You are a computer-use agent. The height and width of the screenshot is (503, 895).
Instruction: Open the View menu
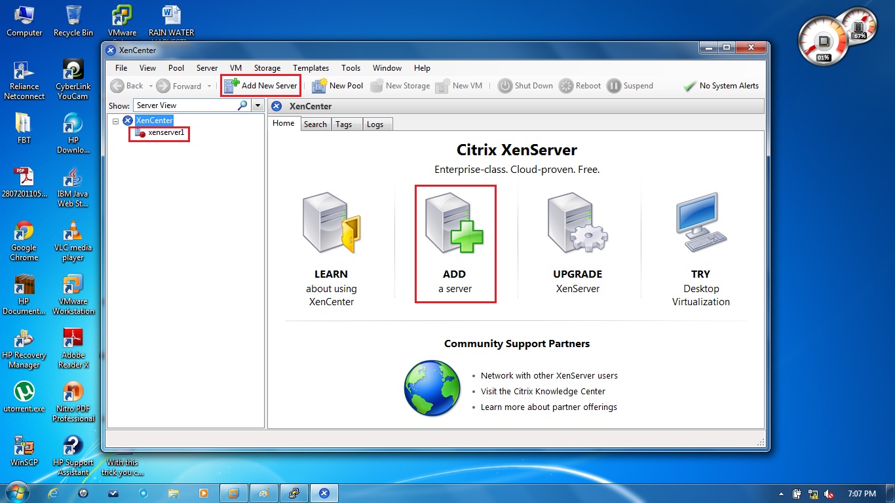(147, 68)
